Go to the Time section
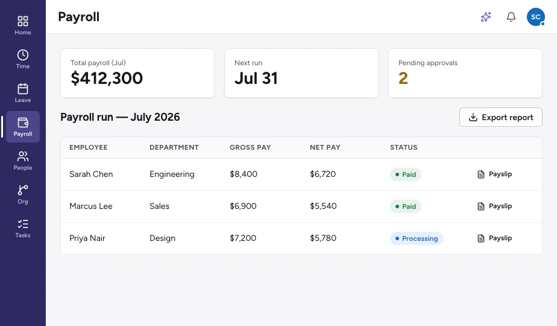The width and height of the screenshot is (557, 326). [x=23, y=59]
